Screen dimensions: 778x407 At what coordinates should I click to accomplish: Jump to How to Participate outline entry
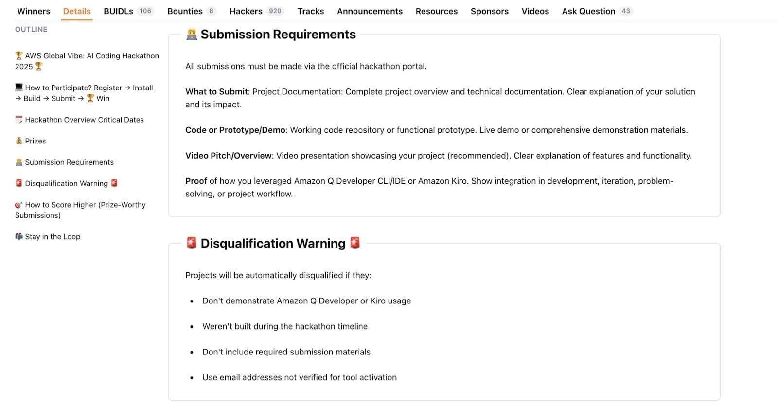pos(84,93)
